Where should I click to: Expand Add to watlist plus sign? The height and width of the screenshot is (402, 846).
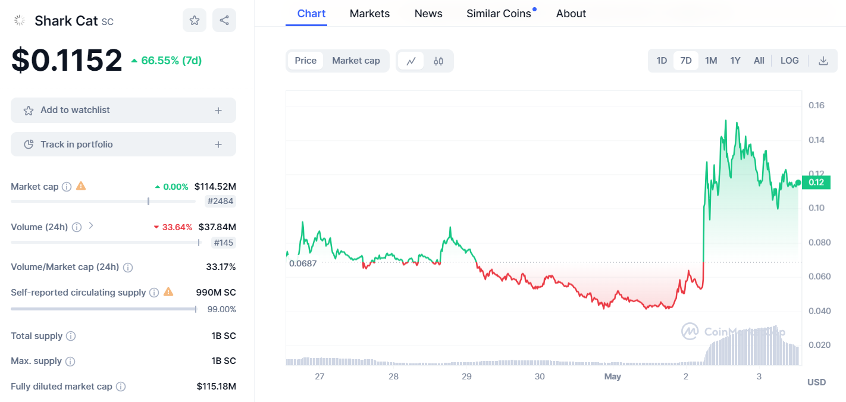click(x=218, y=111)
